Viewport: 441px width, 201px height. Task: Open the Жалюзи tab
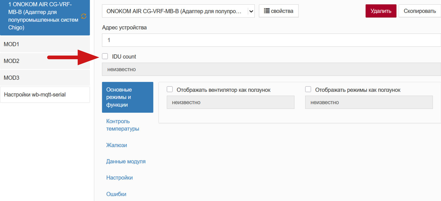pyautogui.click(x=116, y=145)
